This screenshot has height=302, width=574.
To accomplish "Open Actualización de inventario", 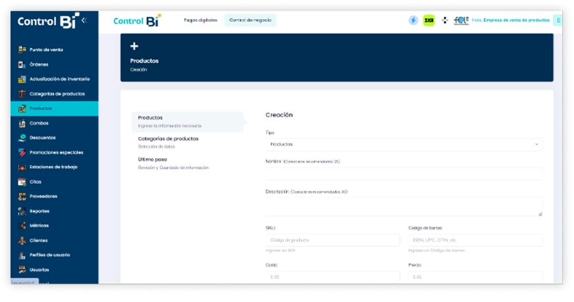I will click(x=59, y=79).
